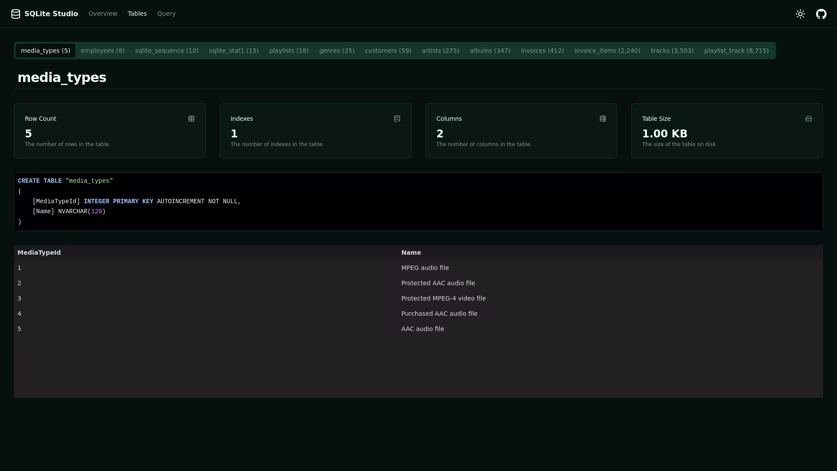Click 'The number of columns in the table.'
The width and height of the screenshot is (837, 471).
[x=484, y=144]
